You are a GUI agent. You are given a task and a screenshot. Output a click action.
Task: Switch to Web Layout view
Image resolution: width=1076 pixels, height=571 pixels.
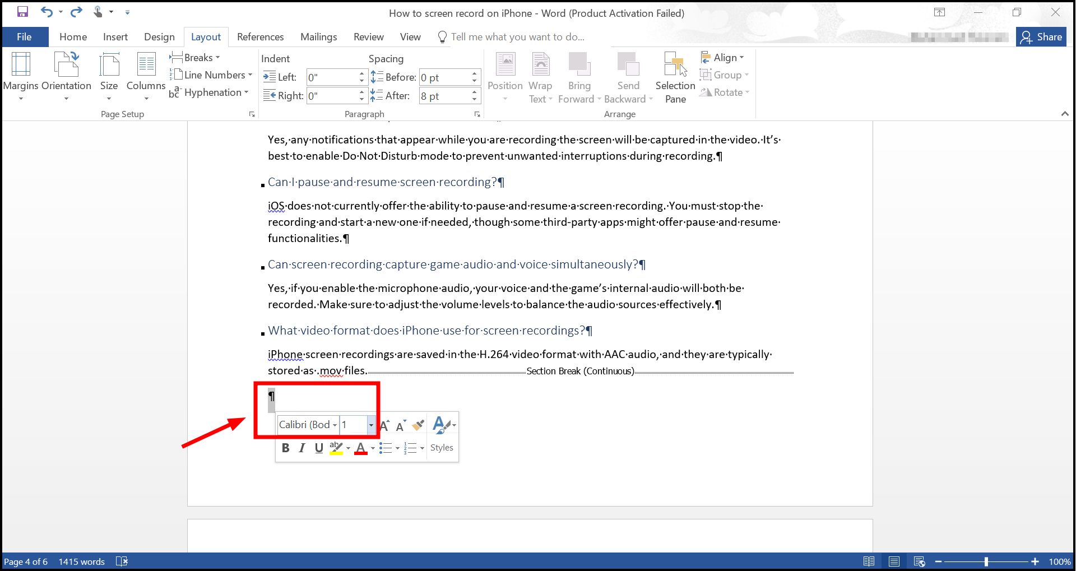919,561
